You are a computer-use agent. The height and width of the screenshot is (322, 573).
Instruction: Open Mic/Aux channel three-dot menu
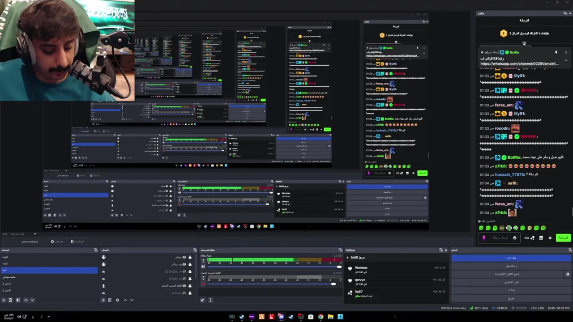203,261
